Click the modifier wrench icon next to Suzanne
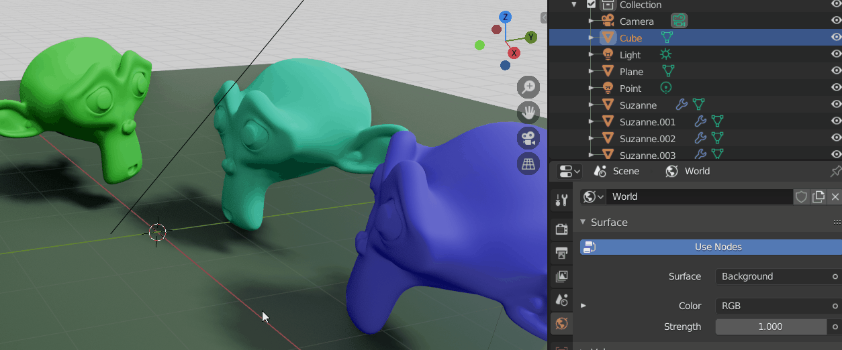The height and width of the screenshot is (350, 842). point(681,105)
